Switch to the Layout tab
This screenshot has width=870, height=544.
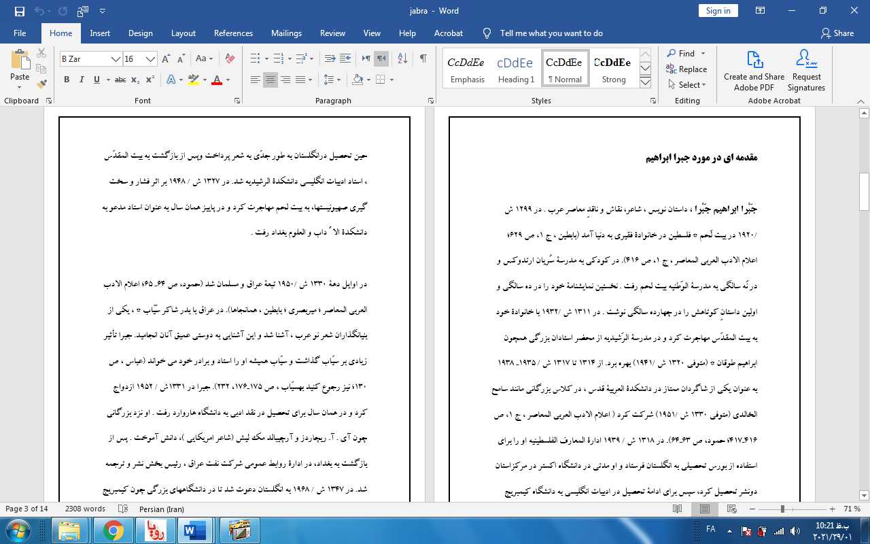pos(183,33)
